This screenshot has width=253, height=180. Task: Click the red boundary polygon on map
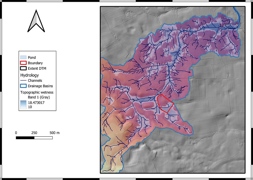165,103
